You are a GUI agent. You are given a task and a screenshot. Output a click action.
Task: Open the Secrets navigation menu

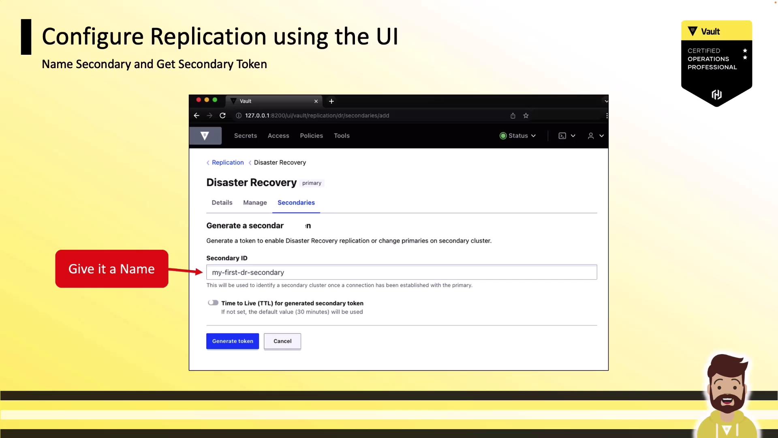pos(246,136)
